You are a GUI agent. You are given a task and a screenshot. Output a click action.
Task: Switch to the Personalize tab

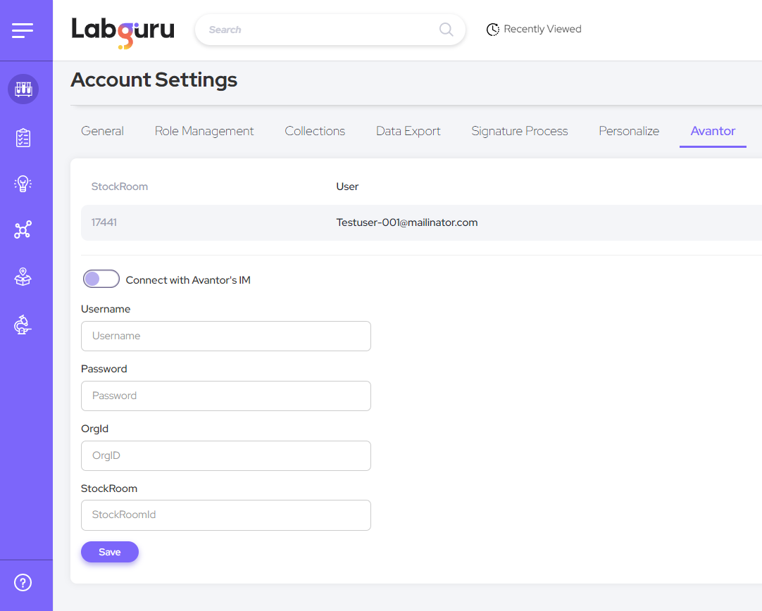pos(629,131)
